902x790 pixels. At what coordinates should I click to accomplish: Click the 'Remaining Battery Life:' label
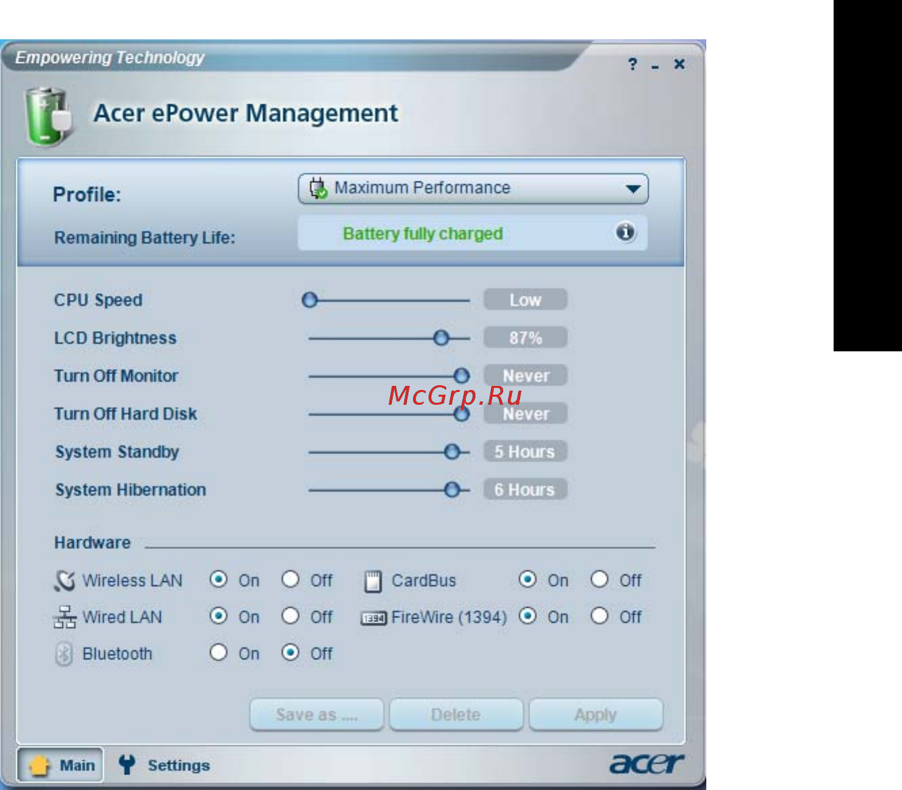click(145, 238)
